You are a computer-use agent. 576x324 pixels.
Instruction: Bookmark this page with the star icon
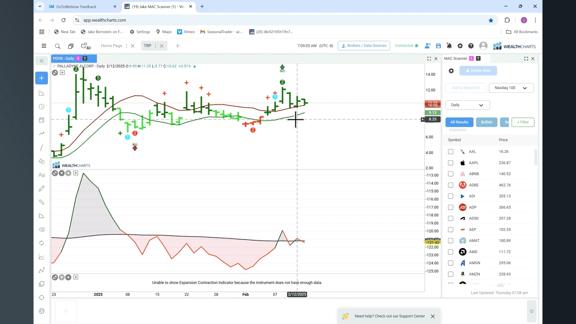coord(491,20)
